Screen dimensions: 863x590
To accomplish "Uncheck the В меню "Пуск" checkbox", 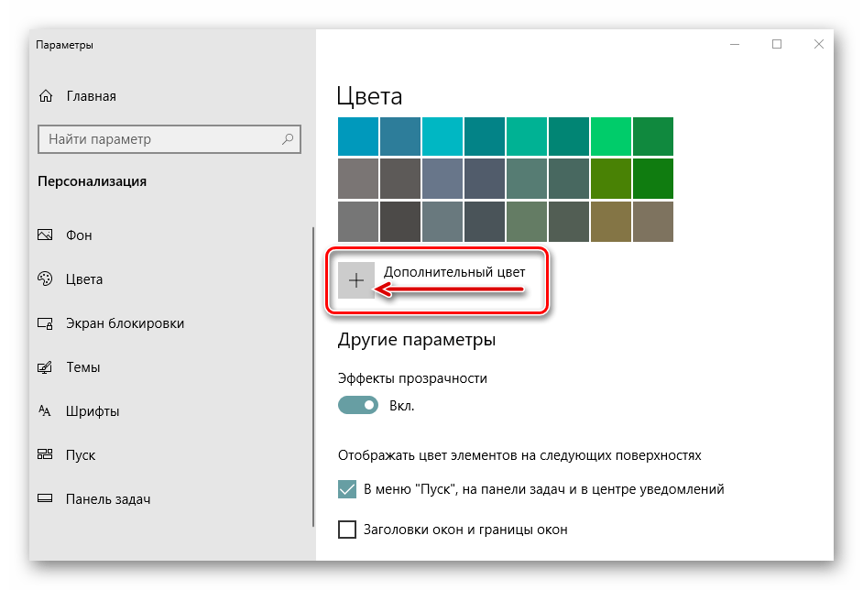I will 347,489.
